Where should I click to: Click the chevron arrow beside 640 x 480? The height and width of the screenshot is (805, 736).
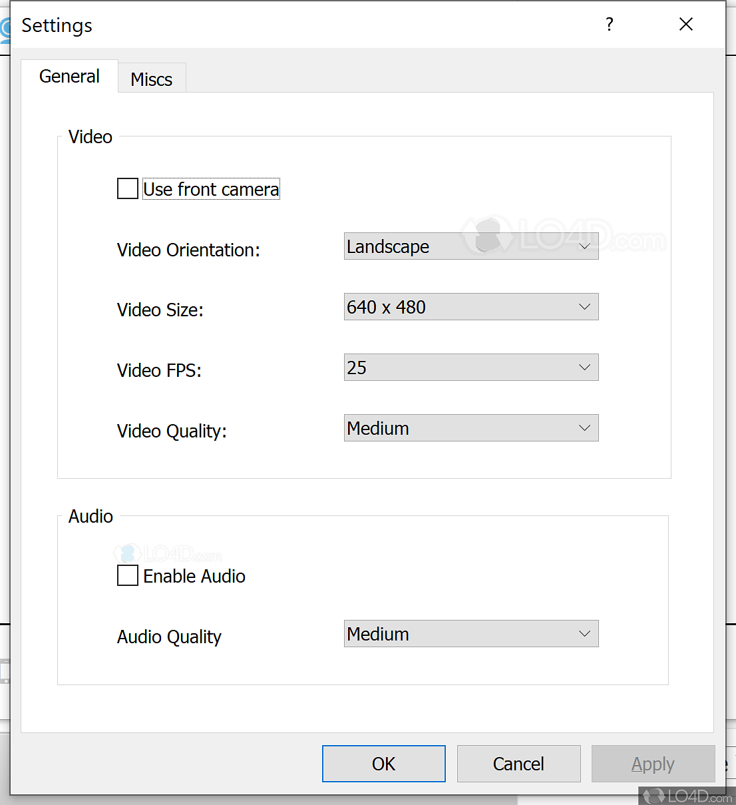584,307
